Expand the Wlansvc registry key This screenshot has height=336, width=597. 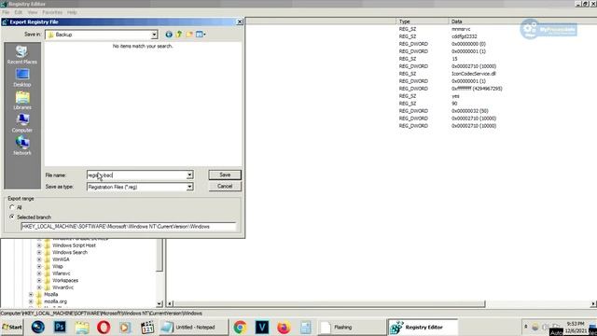point(39,273)
